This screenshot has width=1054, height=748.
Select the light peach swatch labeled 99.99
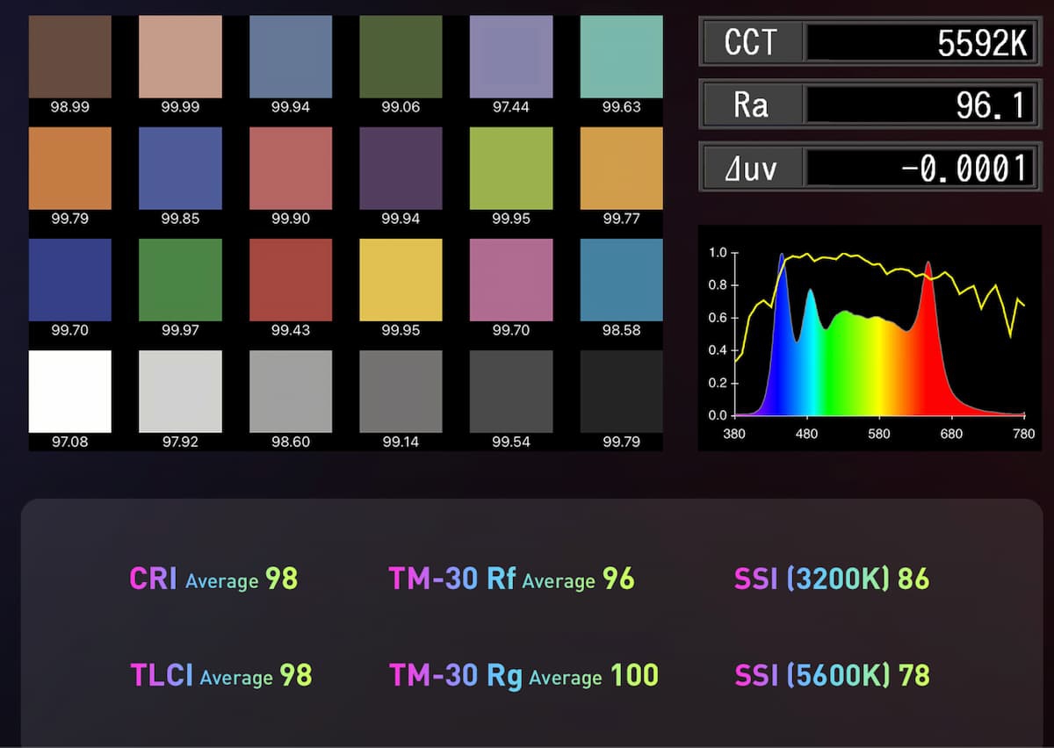pos(180,57)
